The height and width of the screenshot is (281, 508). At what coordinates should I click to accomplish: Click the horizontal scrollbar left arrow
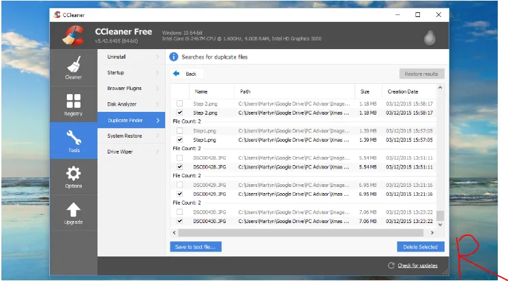[175, 233]
